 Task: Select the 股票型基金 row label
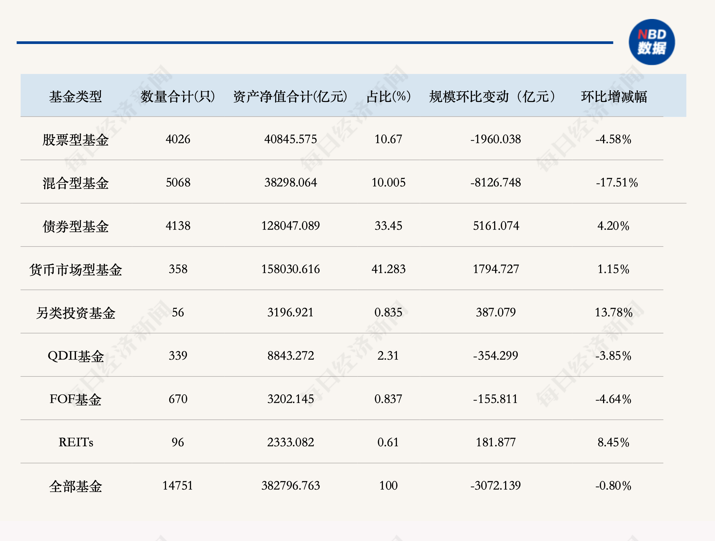pos(76,140)
